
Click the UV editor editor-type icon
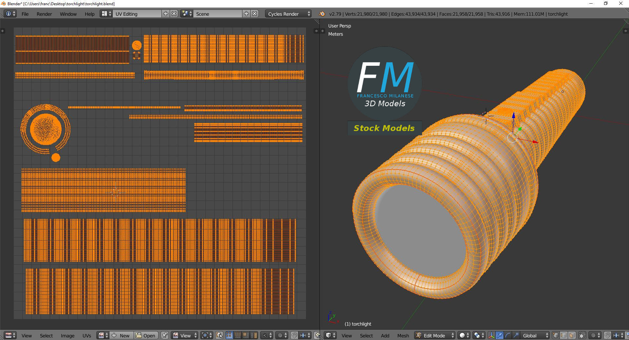[x=10, y=335]
